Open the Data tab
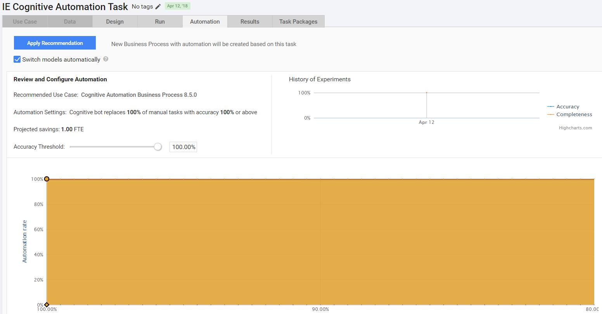Image resolution: width=602 pixels, height=314 pixels. tap(70, 21)
